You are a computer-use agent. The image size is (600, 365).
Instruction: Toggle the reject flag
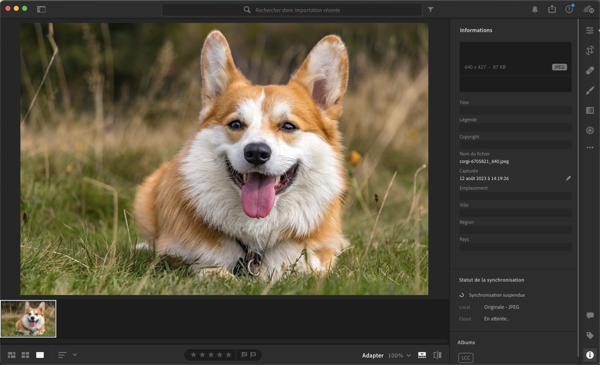pyautogui.click(x=253, y=355)
